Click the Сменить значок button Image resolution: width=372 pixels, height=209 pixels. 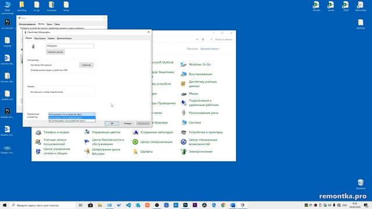pos(55,52)
